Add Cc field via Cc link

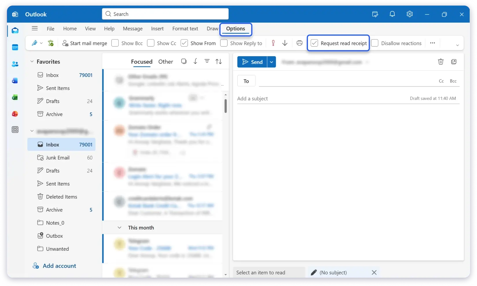441,81
